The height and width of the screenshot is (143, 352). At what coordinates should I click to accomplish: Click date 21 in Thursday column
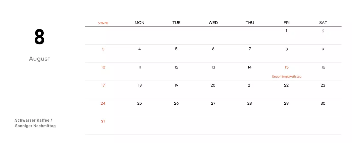pyautogui.click(x=250, y=85)
